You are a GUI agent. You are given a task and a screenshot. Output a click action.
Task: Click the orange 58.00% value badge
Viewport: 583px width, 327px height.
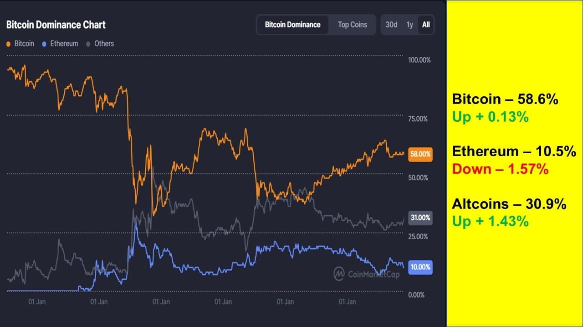point(420,154)
